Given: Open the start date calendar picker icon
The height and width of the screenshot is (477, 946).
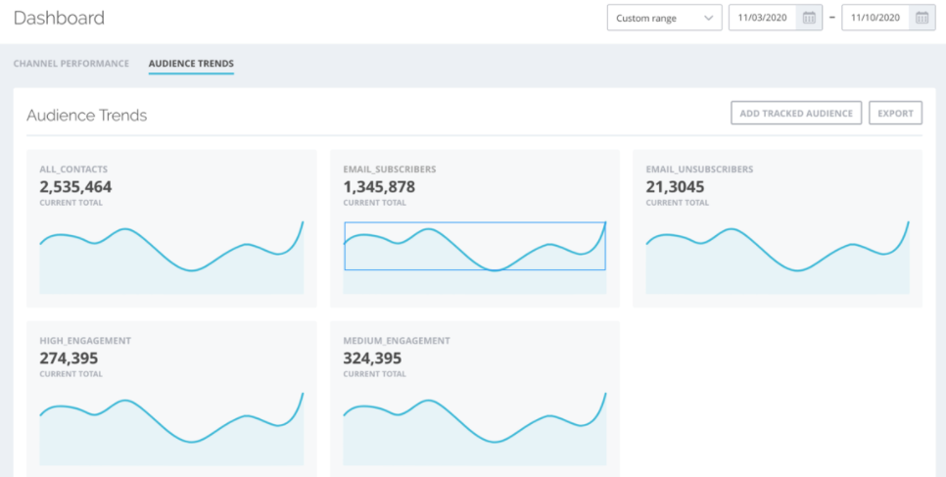Looking at the screenshot, I should point(809,18).
